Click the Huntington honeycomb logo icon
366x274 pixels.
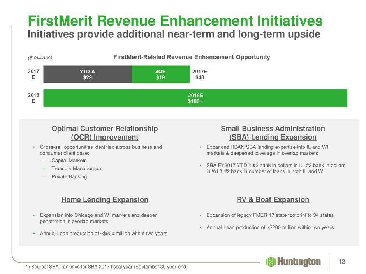[x=271, y=262]
